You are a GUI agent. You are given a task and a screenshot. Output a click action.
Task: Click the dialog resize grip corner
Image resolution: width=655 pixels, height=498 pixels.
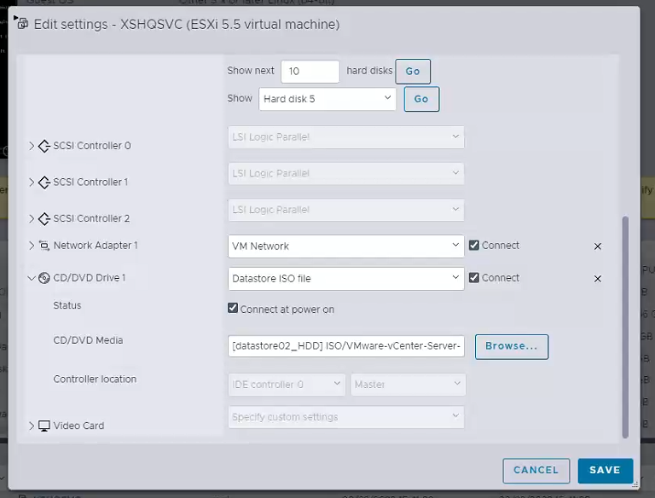(635, 484)
